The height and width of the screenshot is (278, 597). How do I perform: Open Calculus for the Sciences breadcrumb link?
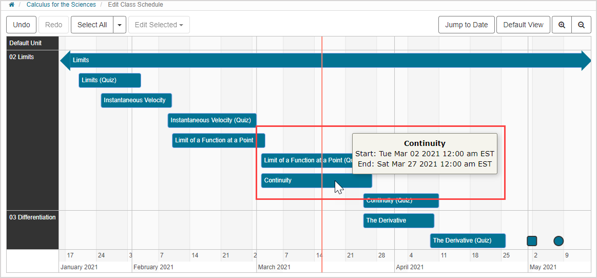point(61,5)
